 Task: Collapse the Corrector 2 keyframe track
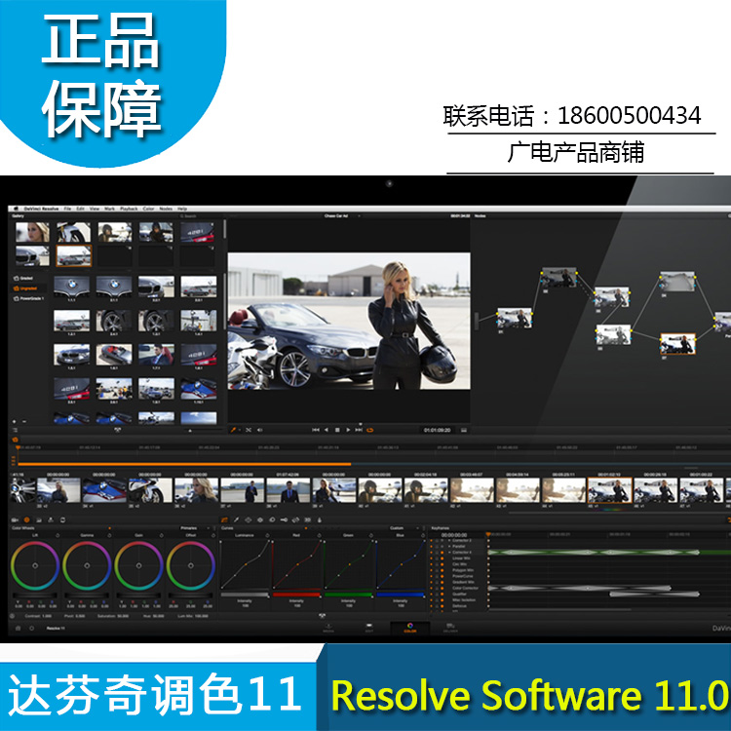click(449, 540)
